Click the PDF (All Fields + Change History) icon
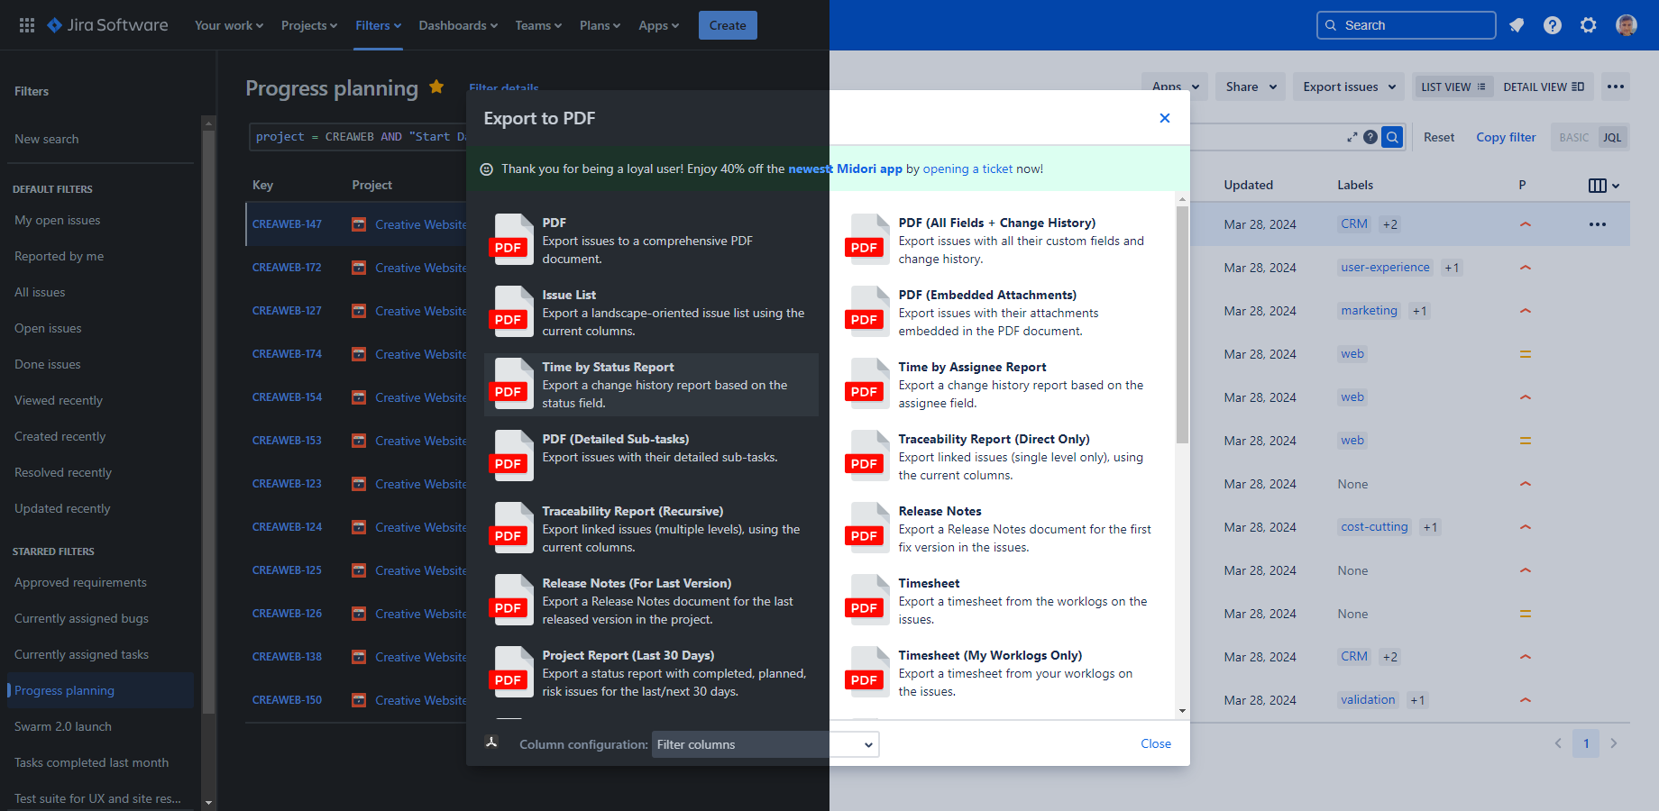This screenshot has width=1659, height=811. 867,239
